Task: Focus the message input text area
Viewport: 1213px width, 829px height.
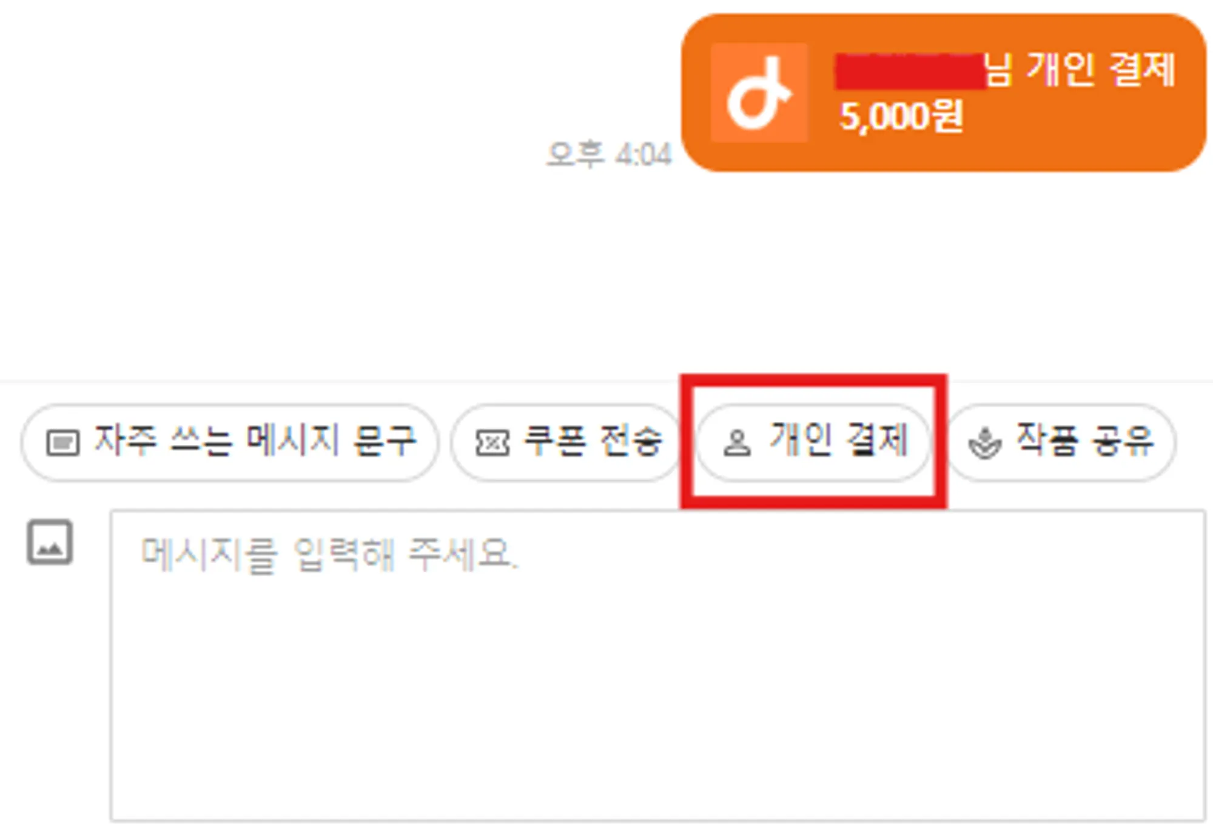Action: (657, 665)
